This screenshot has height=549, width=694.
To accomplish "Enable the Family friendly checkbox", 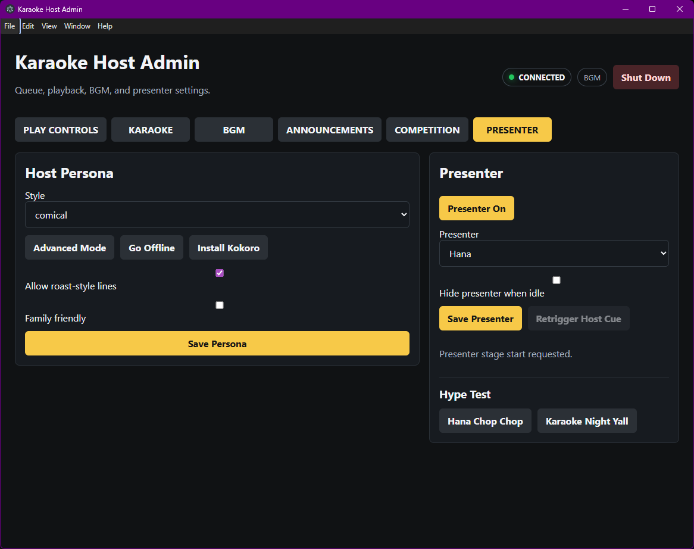I will pos(220,305).
